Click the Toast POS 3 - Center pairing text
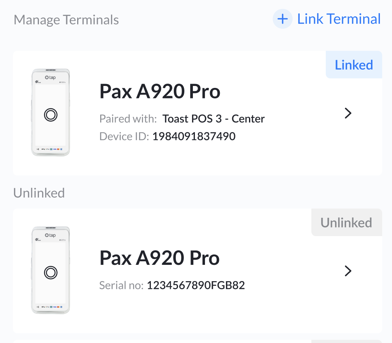The image size is (392, 343). [x=214, y=119]
